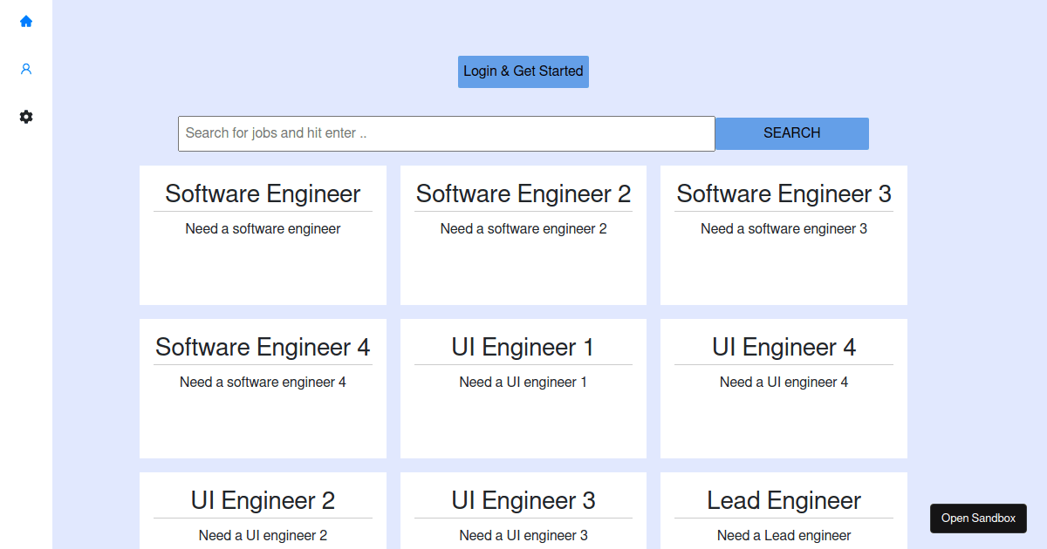Click the home icon in the sidebar
This screenshot has width=1047, height=549.
pyautogui.click(x=26, y=21)
